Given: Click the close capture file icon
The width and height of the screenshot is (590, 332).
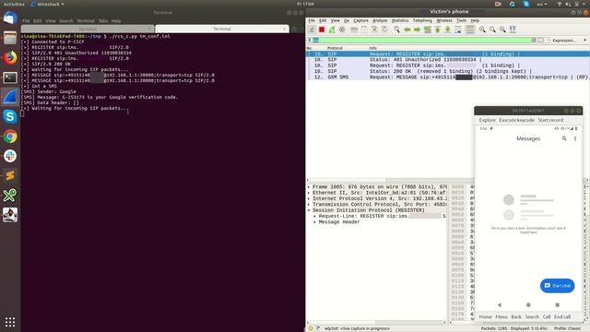Looking at the screenshot, I should [374, 30].
